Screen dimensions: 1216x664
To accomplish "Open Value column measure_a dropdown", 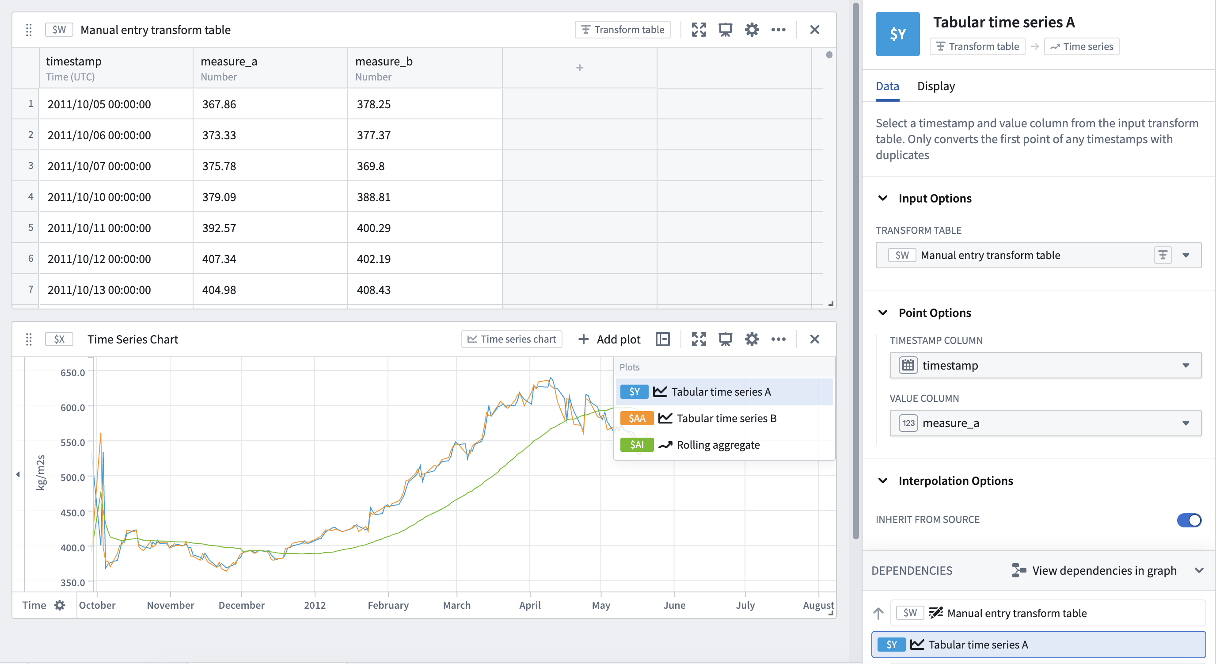I will [1045, 423].
